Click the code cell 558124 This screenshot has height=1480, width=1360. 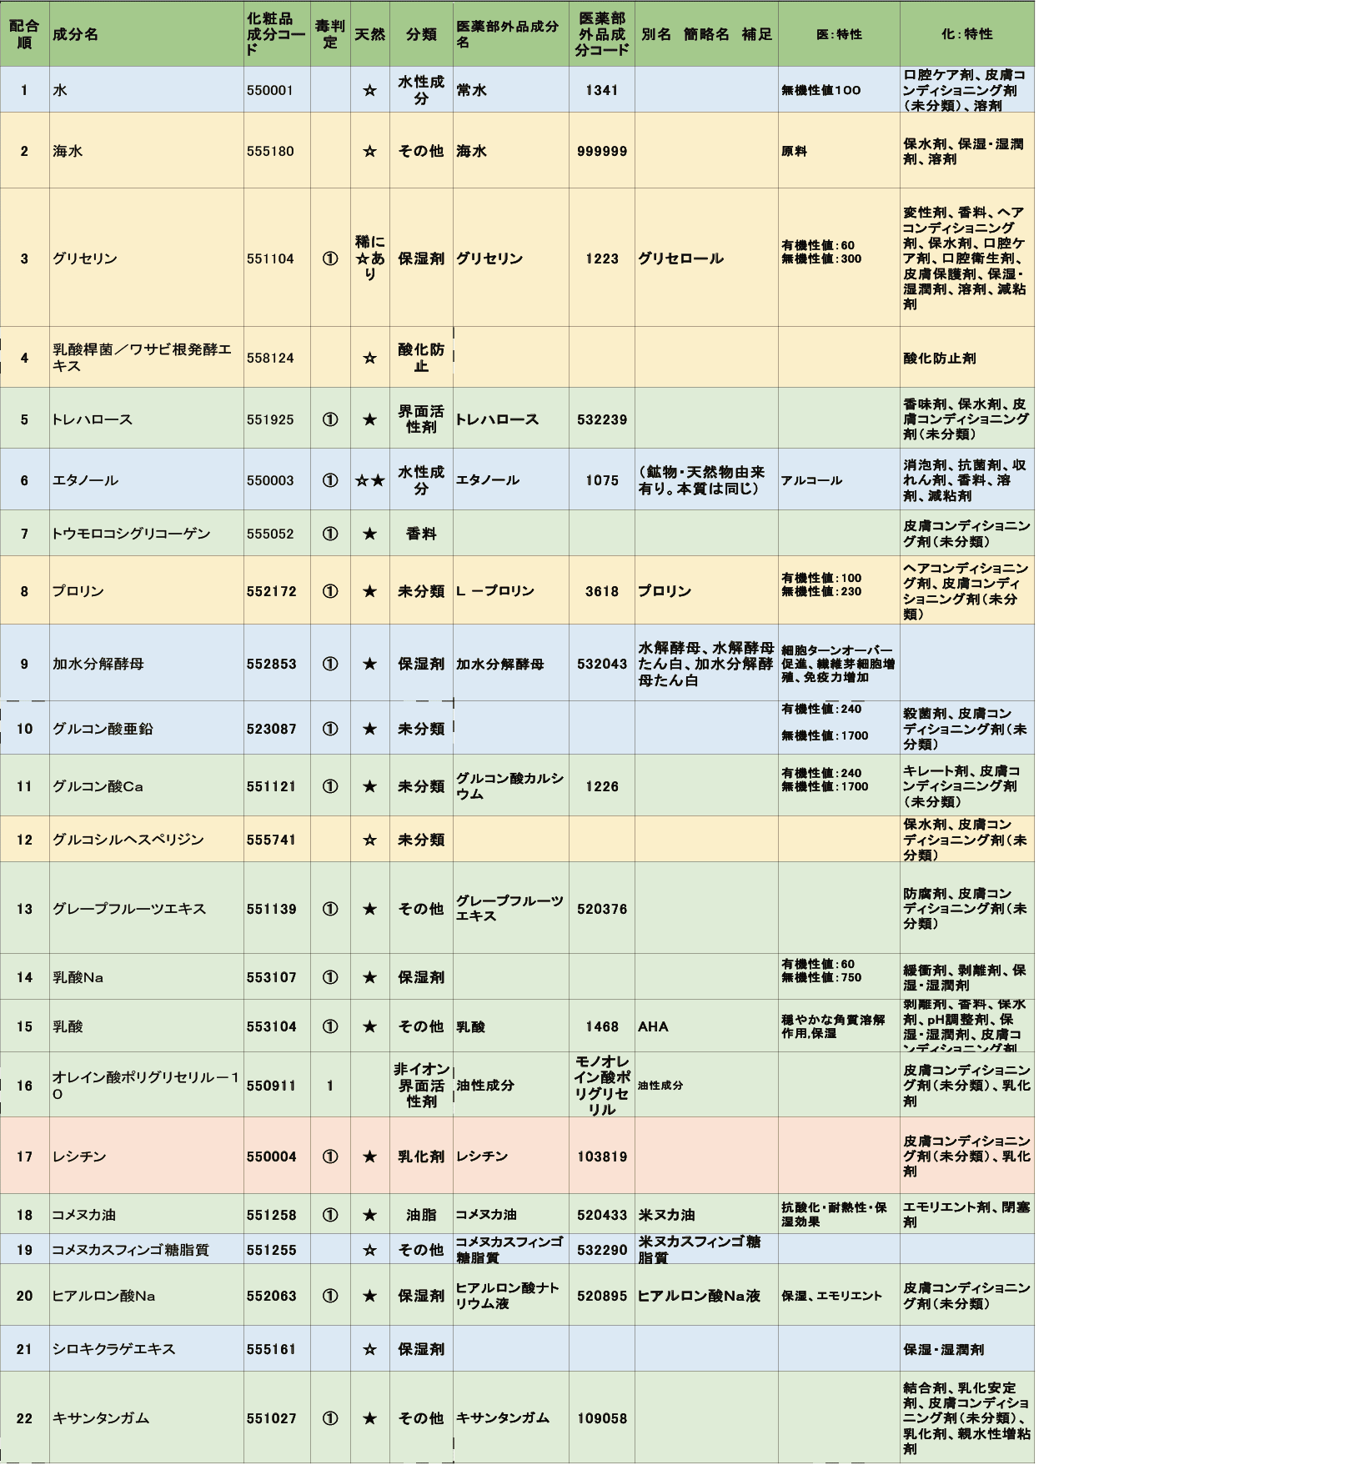pyautogui.click(x=277, y=357)
